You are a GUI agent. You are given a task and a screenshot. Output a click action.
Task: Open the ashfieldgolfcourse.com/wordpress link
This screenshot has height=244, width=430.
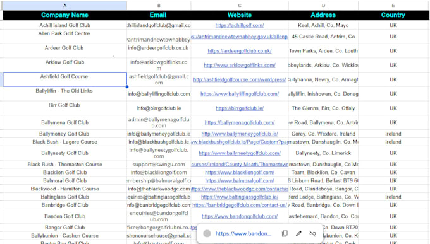240,79
